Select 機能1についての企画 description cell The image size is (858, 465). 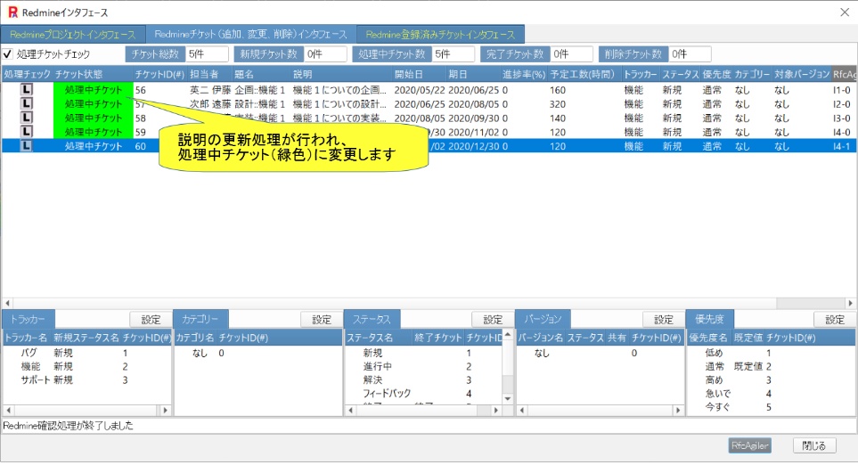tap(339, 90)
